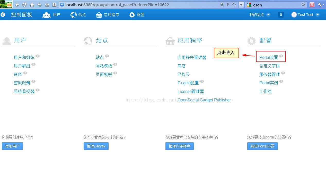Expand the 我的站点 dropdown
Screen dimensions: 326x194
point(260,15)
